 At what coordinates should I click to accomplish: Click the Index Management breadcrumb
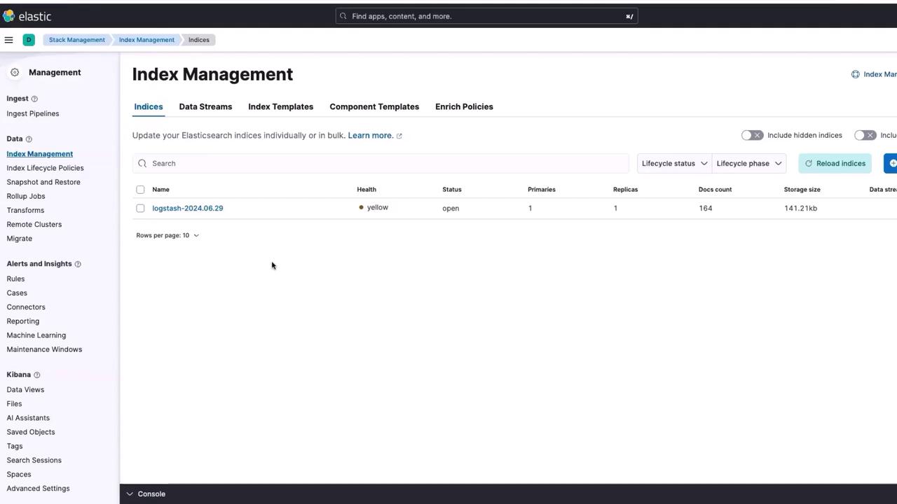[x=146, y=40]
